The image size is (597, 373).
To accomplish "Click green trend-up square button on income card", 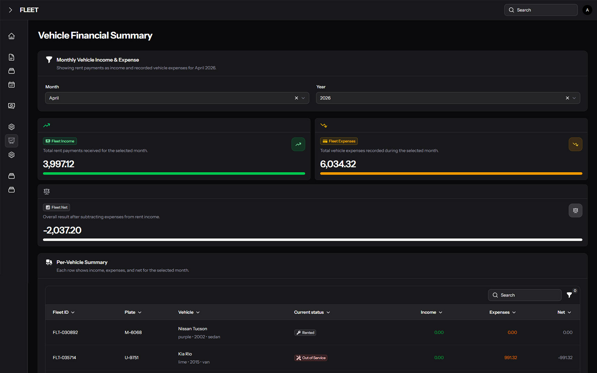I will pos(298,144).
